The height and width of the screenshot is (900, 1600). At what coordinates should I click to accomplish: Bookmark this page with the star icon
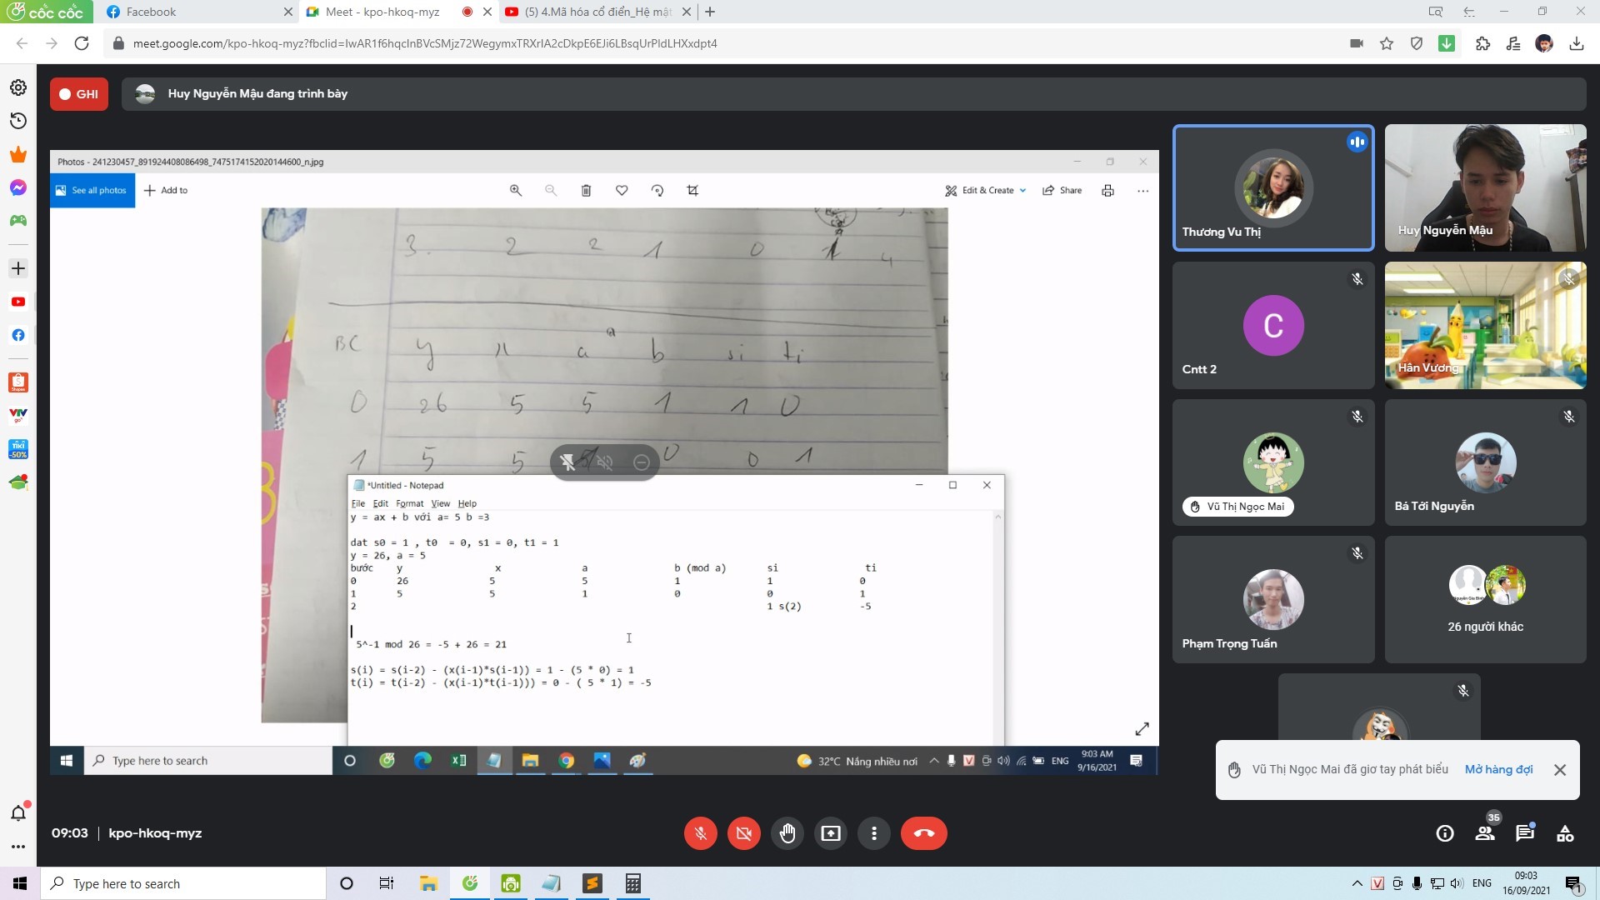tap(1387, 43)
